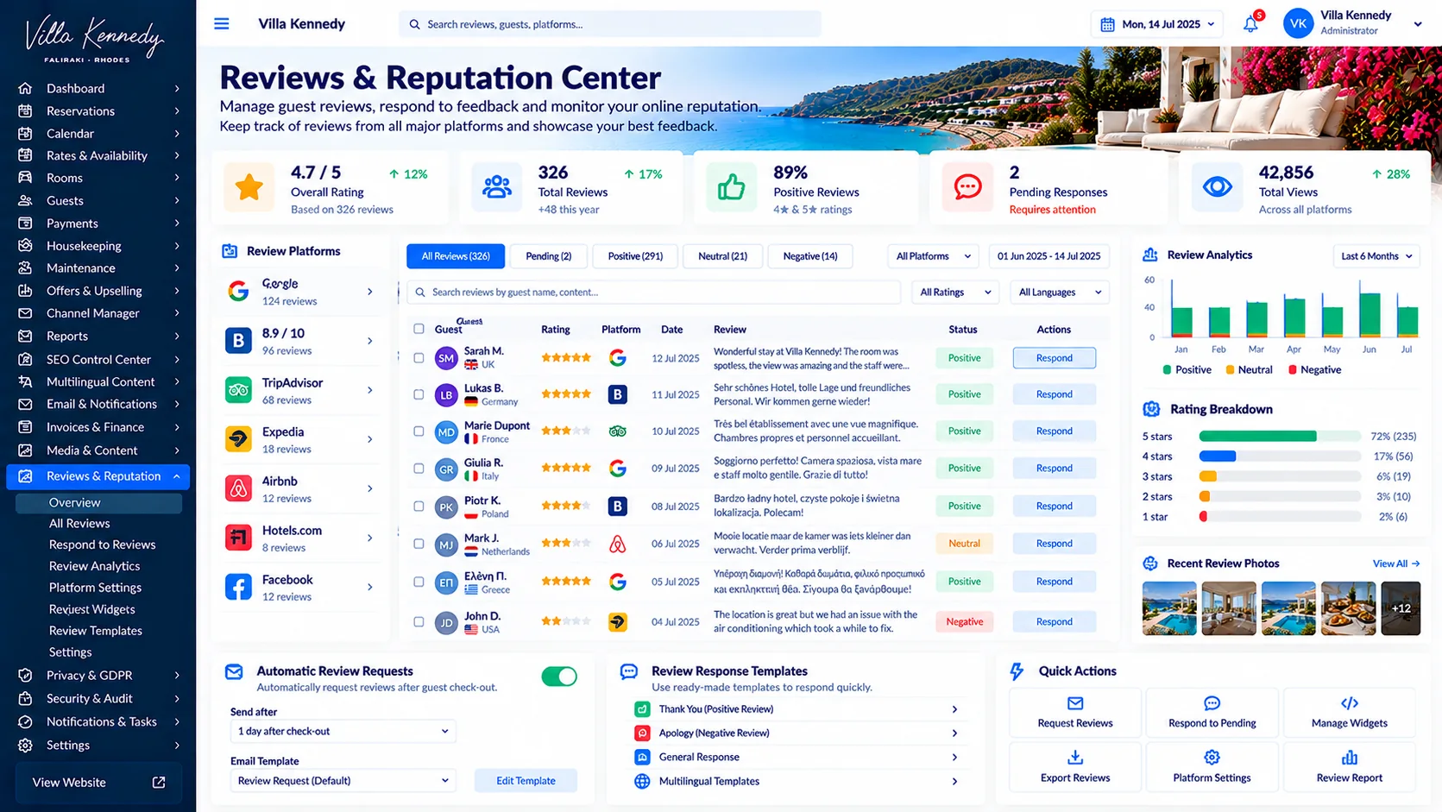This screenshot has height=812, width=1442.
Task: Click the View Website external link icon
Action: pyautogui.click(x=159, y=783)
